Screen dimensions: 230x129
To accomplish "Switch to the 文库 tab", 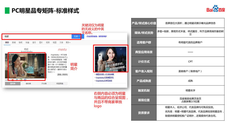I will tap(61, 42).
